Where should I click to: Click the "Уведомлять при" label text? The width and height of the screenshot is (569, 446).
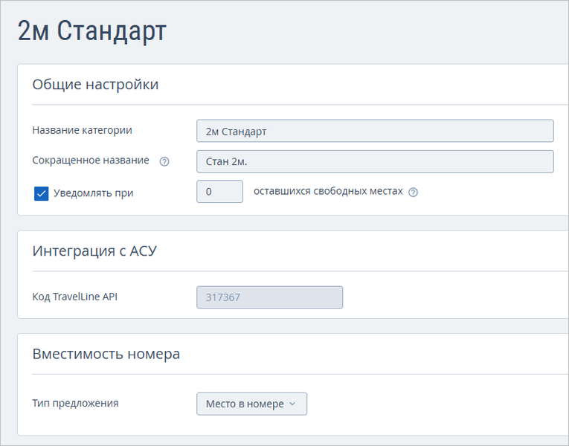click(94, 193)
